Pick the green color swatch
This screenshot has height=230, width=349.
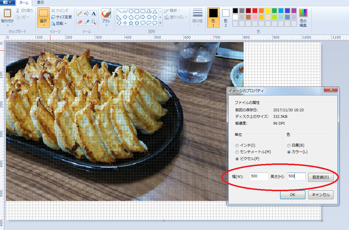pyautogui.click(x=274, y=11)
